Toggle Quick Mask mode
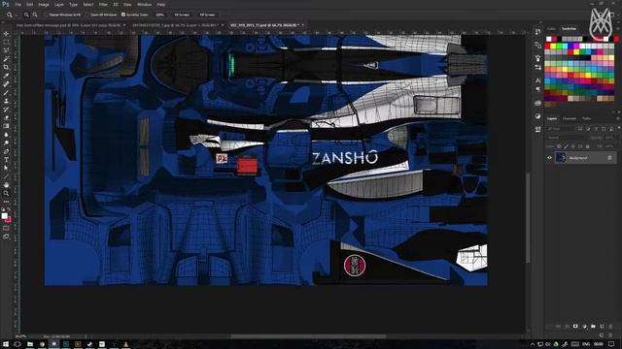This screenshot has width=622, height=349. click(x=6, y=228)
